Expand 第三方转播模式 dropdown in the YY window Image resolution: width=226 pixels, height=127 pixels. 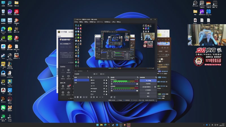tap(65, 44)
